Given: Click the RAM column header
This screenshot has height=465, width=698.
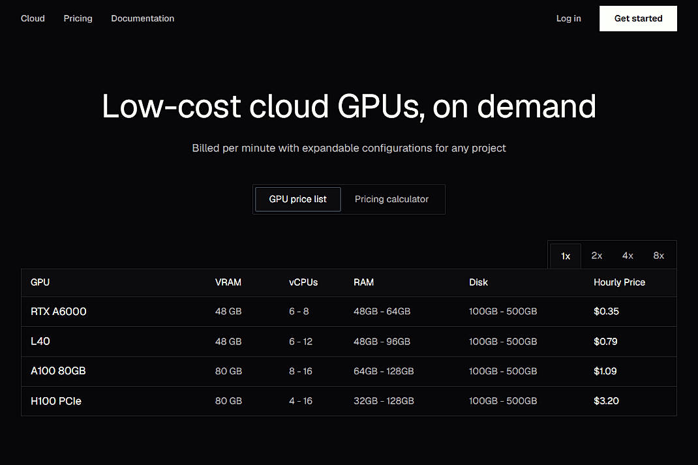Looking at the screenshot, I should (363, 282).
